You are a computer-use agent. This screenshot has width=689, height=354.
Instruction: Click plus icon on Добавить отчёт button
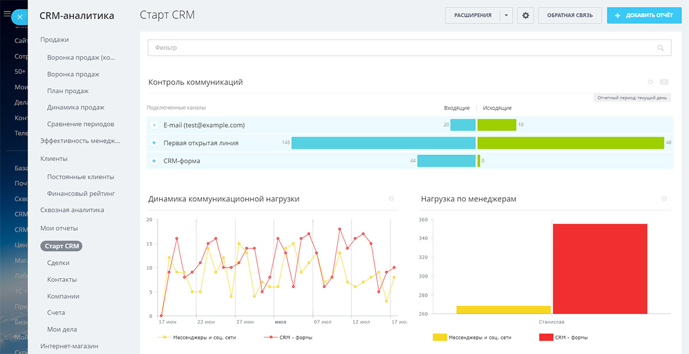click(618, 15)
